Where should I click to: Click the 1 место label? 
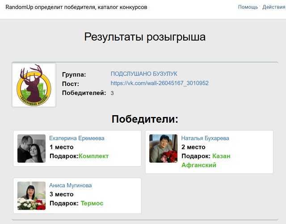(62, 147)
